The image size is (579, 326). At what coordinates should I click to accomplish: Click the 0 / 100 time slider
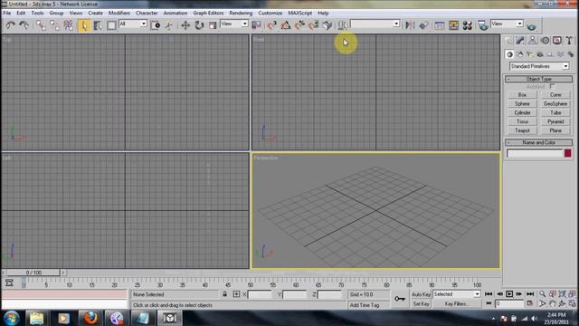(x=33, y=273)
